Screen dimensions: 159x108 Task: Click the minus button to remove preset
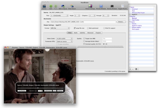[133, 69]
